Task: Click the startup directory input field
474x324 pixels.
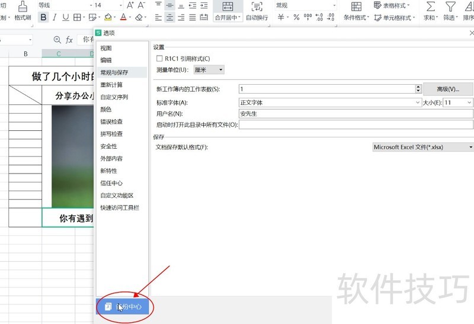Action: coord(356,124)
